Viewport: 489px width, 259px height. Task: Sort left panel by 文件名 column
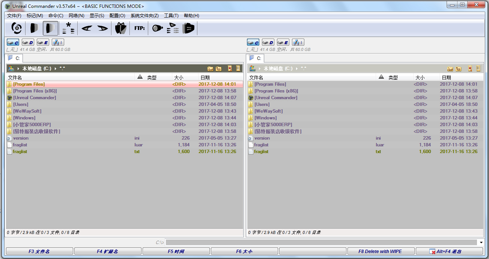tap(71, 77)
